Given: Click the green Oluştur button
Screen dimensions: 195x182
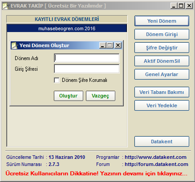Looking at the screenshot, I should point(69,96).
